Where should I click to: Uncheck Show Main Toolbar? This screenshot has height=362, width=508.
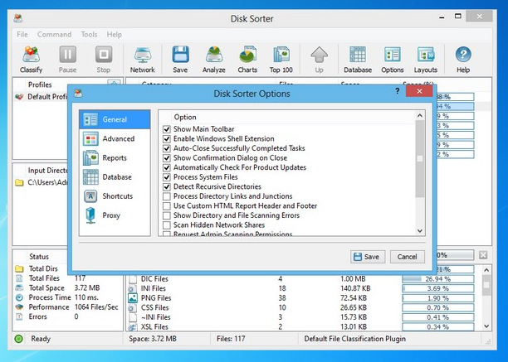[x=167, y=129]
